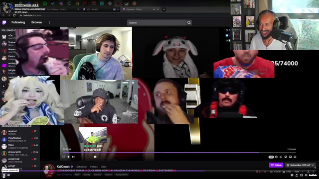The width and height of the screenshot is (319, 179).
Task: Open the outer clip settings gear
Action: pyautogui.click(x=292, y=175)
